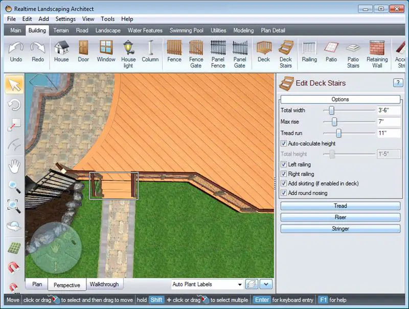Select the Railing tool
This screenshot has width=409, height=309.
pyautogui.click(x=309, y=52)
